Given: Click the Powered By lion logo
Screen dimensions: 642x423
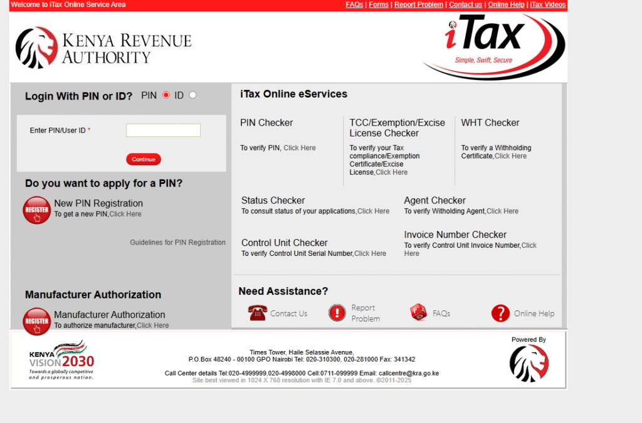Looking at the screenshot, I should point(529,364).
